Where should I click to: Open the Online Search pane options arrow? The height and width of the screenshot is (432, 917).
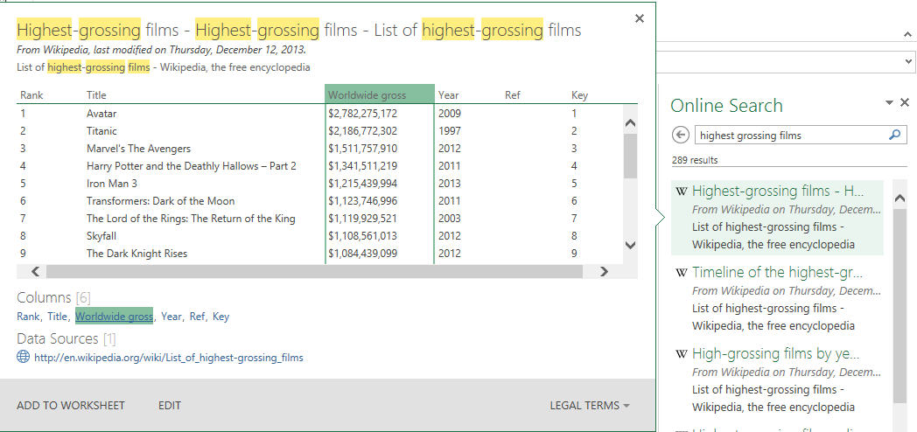pyautogui.click(x=890, y=103)
